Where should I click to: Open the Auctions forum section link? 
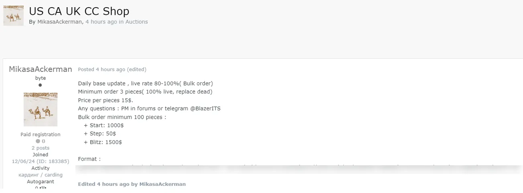[x=136, y=22]
